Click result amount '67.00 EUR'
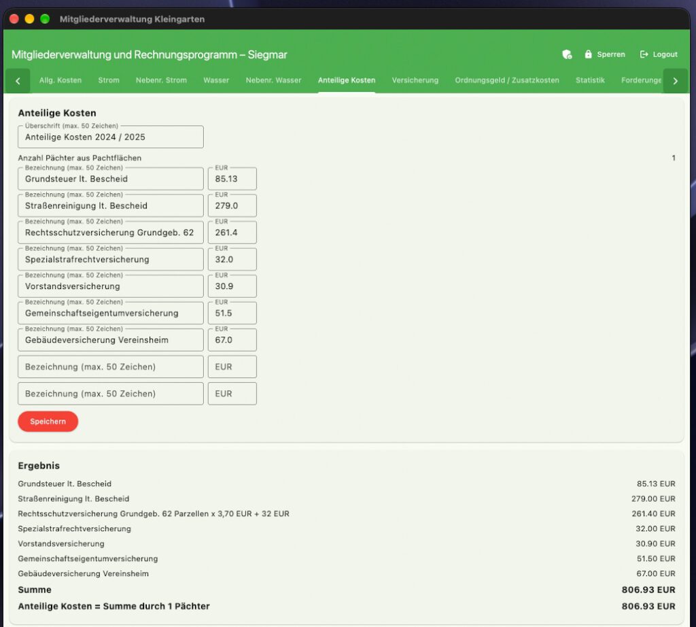696x627 pixels. tap(656, 573)
